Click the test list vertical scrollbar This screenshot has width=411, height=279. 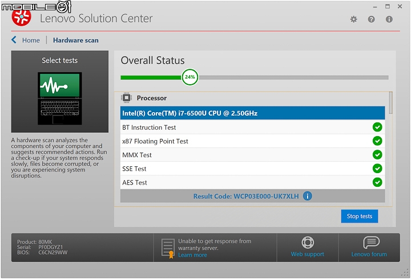tap(390, 102)
